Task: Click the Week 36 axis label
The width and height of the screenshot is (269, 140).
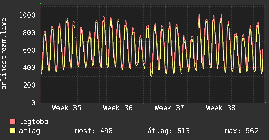Action: pos(118,108)
